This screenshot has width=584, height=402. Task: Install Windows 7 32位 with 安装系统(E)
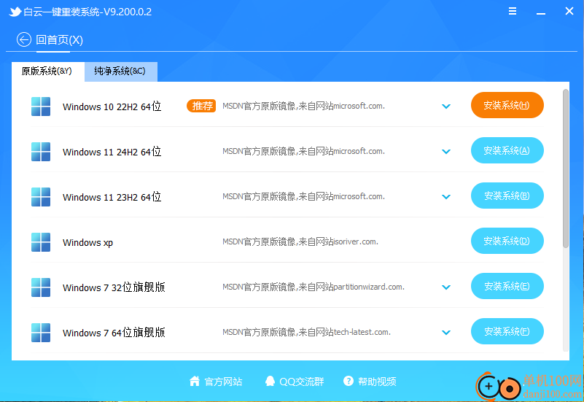[507, 286]
